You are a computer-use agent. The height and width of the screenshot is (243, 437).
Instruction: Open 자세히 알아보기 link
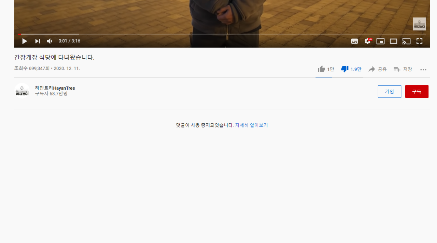251,125
